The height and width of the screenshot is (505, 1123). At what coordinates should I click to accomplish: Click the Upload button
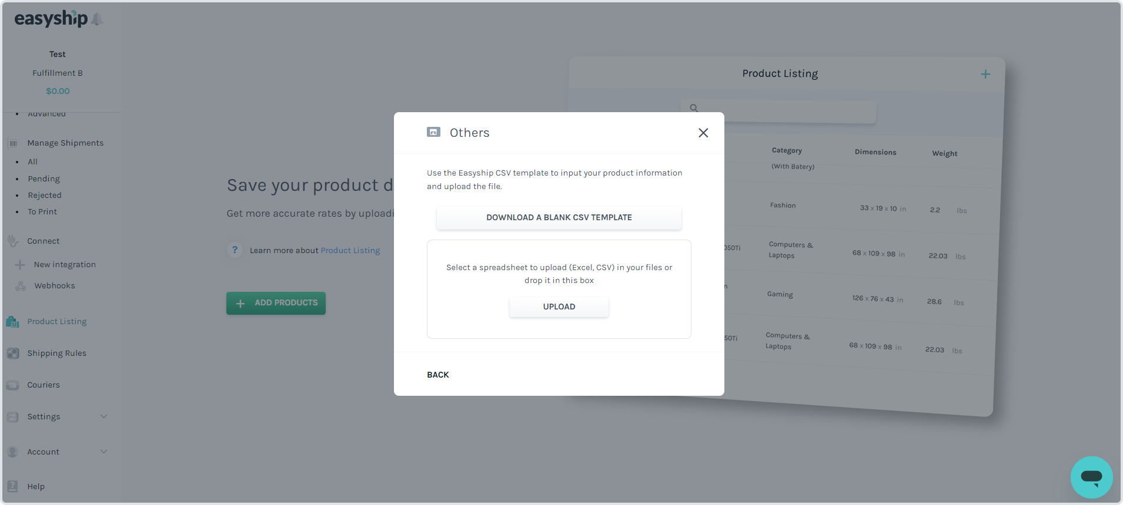point(559,307)
